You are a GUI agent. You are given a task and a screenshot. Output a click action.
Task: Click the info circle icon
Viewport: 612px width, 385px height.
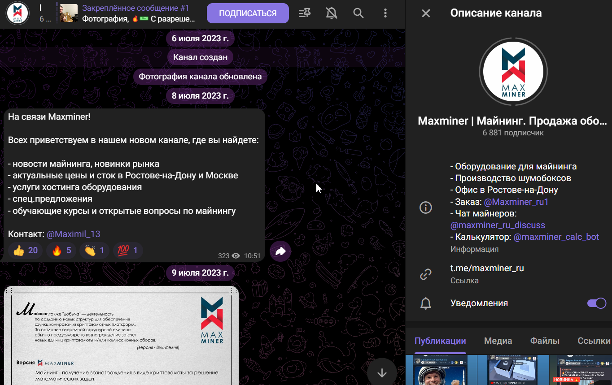pos(425,208)
